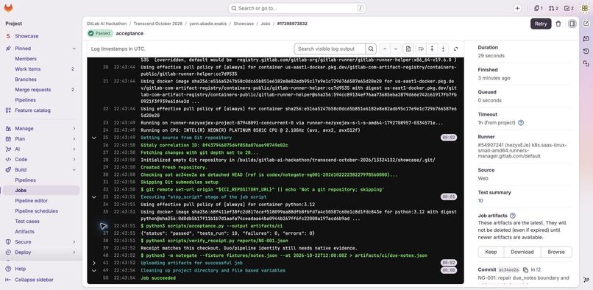Collapse the 'Executing step_script' log section
593x290 pixels.
click(x=94, y=197)
